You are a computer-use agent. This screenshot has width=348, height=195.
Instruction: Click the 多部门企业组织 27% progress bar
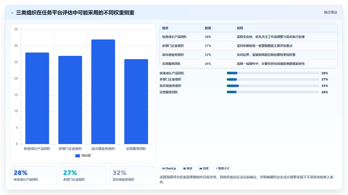273,79
